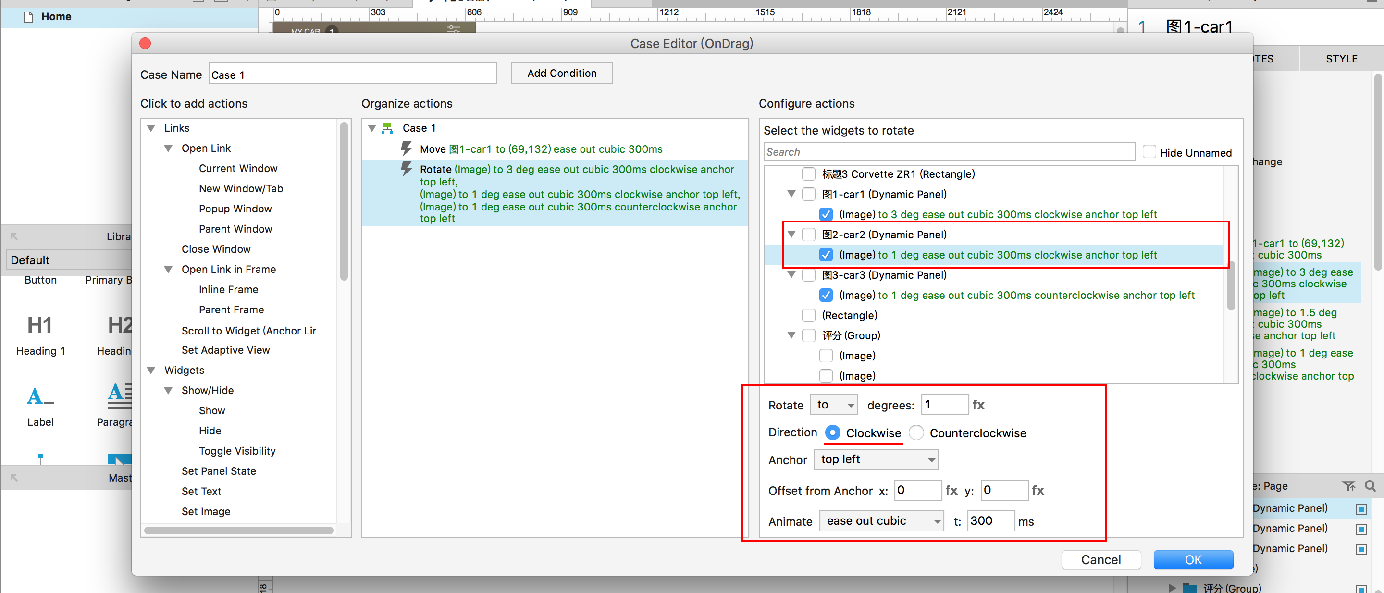Click the outline sort and filter icon
The image size is (1384, 593).
[x=1348, y=485]
